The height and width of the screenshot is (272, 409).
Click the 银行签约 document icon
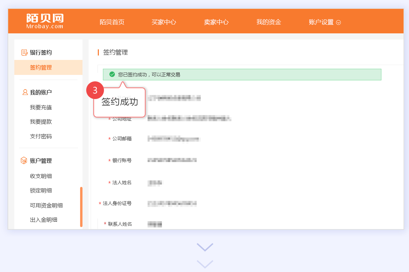[24, 52]
